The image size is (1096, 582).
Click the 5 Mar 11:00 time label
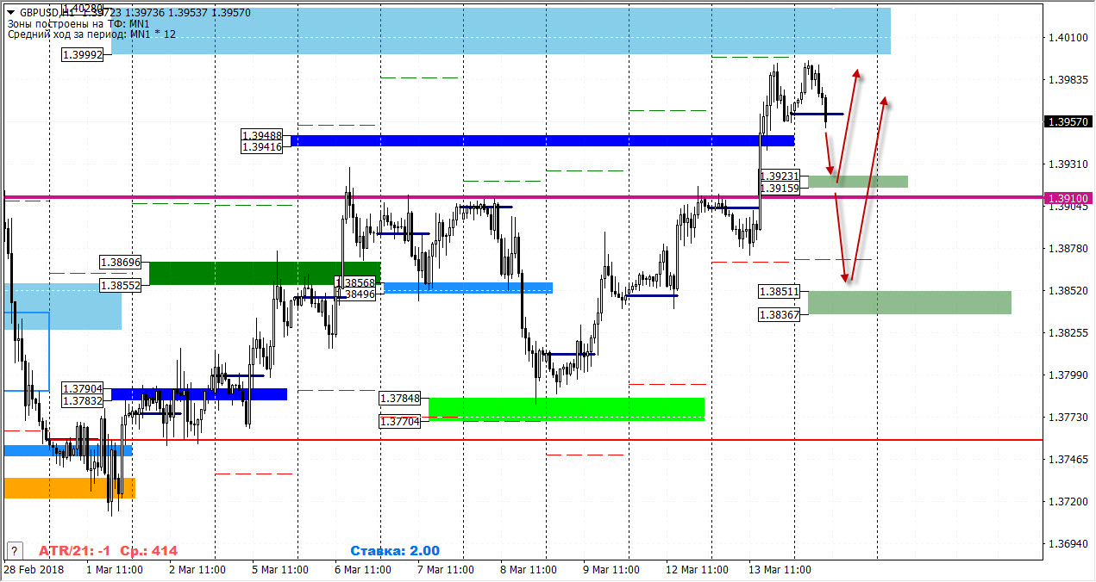(x=280, y=570)
